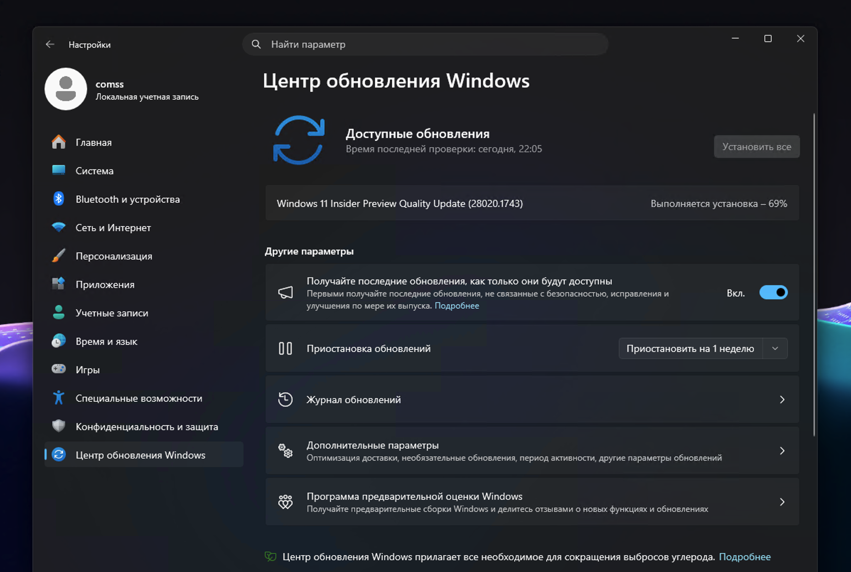The height and width of the screenshot is (572, 851).
Task: Select Приложения in sidebar
Action: pyautogui.click(x=144, y=284)
